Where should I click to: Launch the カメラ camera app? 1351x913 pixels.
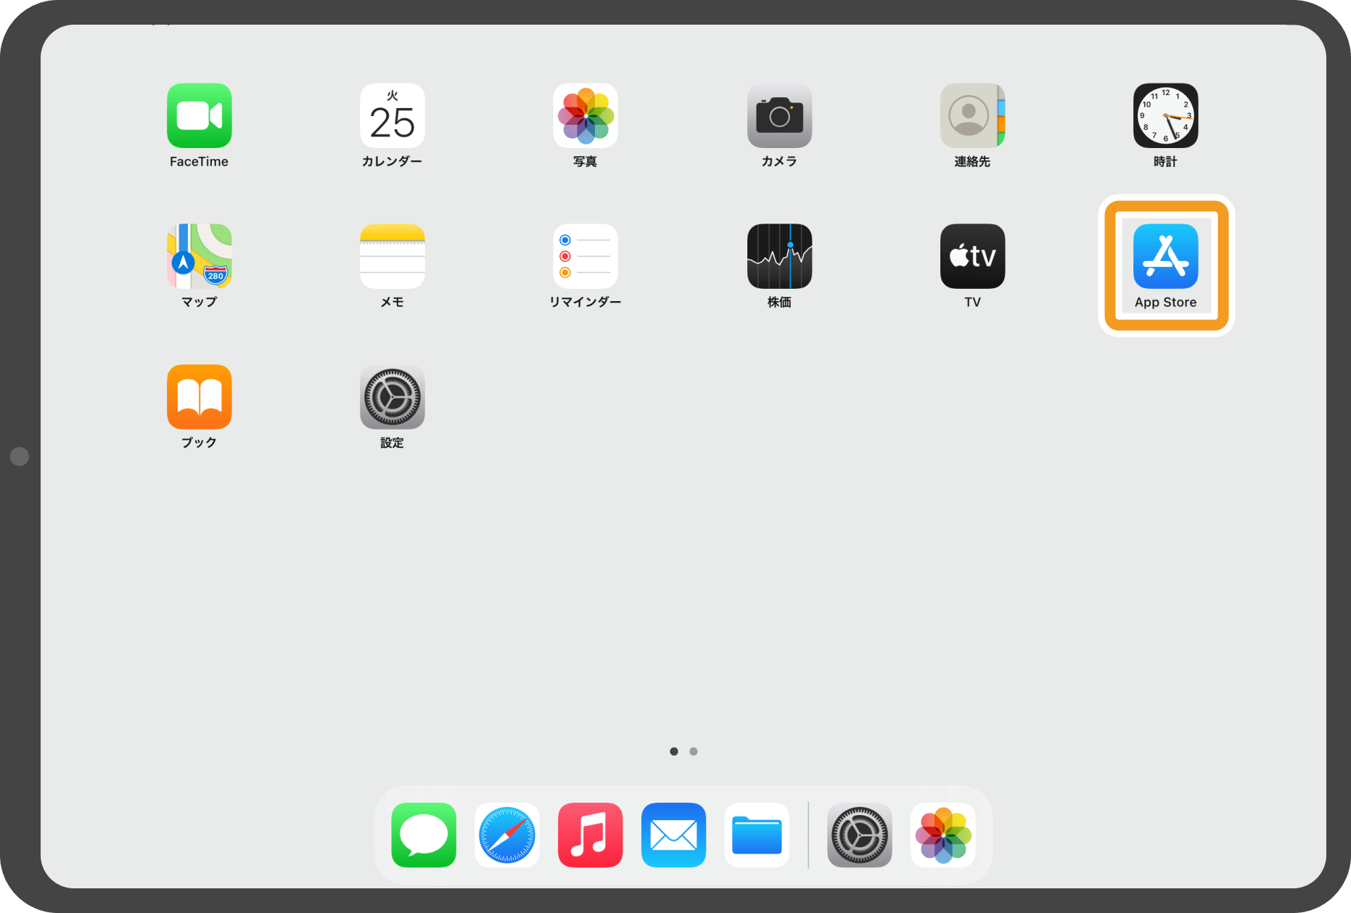[x=779, y=115]
